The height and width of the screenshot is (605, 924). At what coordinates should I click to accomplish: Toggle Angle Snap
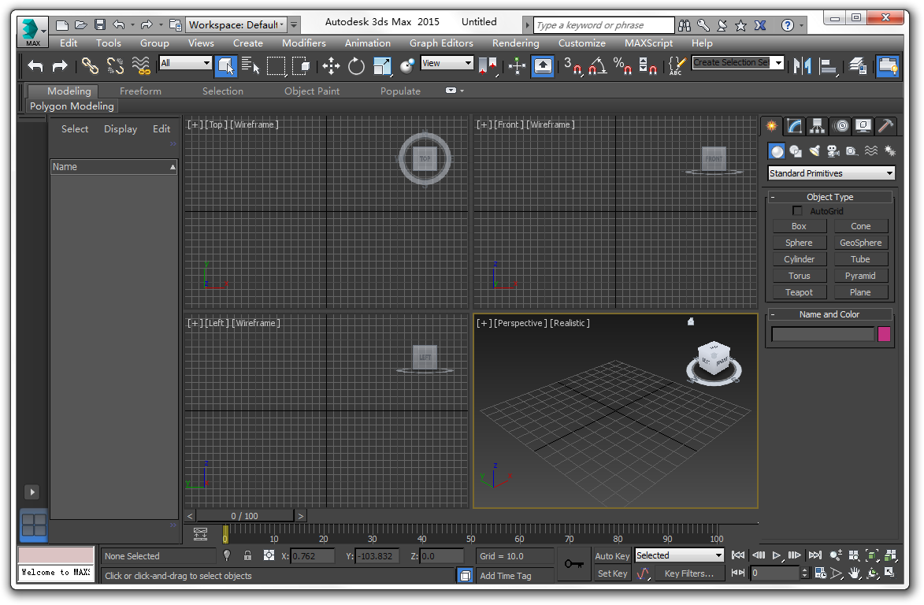point(598,66)
